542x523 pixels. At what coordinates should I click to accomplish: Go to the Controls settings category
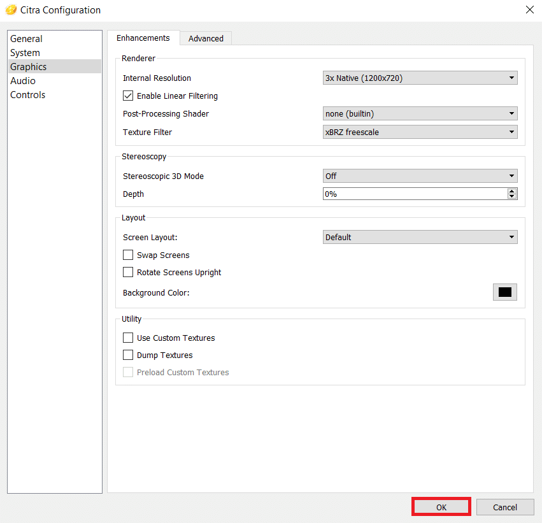[28, 95]
